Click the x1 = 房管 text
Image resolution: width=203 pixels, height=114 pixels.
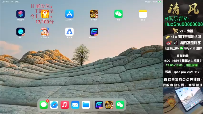pos(186,31)
